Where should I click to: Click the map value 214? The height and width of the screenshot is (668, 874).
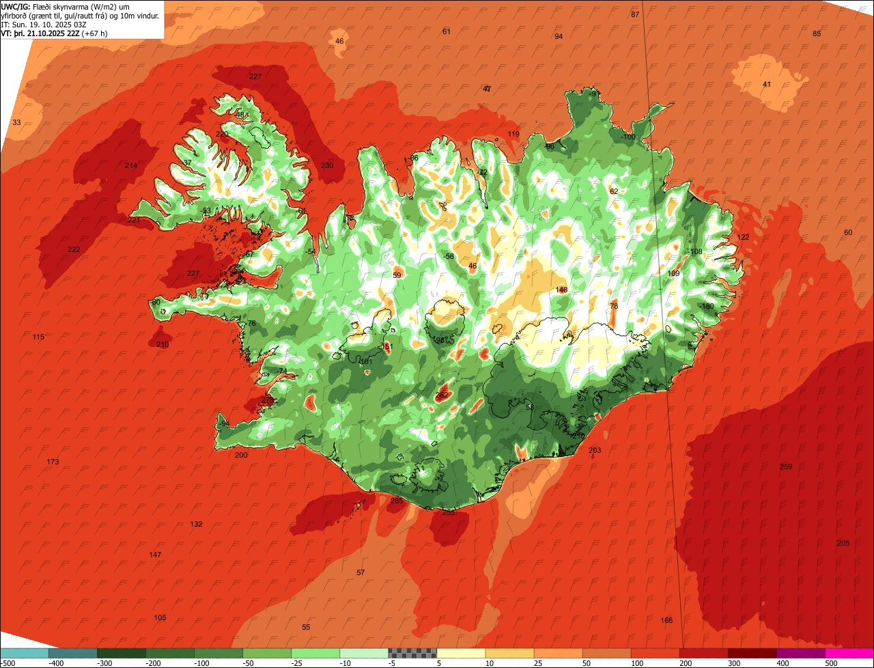point(131,165)
